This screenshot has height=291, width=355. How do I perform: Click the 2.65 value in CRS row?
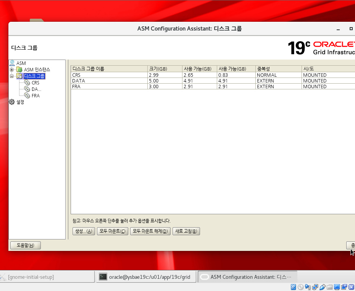pyautogui.click(x=200, y=75)
